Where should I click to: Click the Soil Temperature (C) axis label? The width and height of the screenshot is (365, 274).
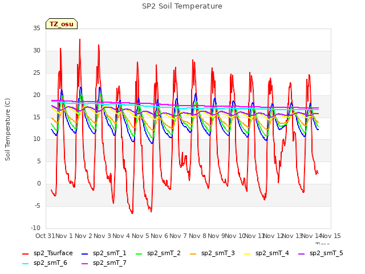(7, 130)
